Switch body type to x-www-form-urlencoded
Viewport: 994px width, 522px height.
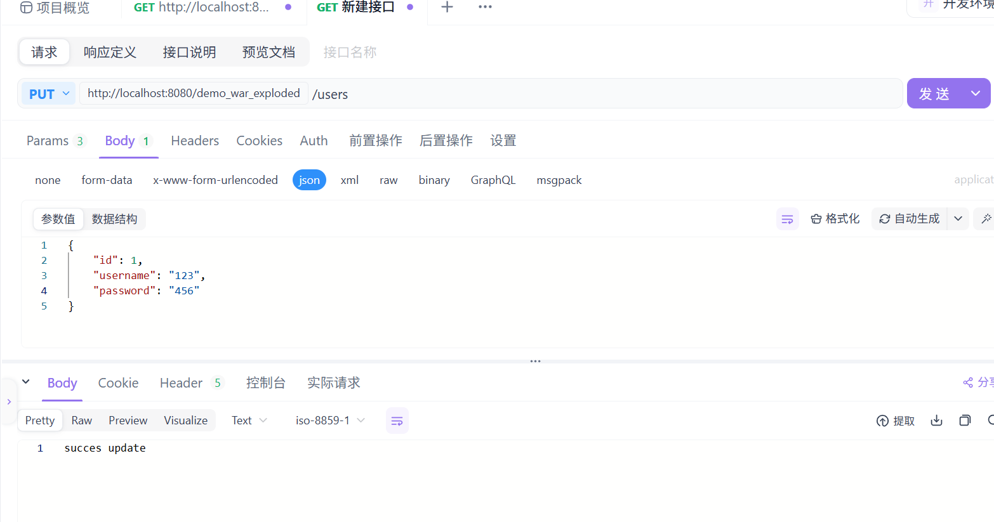pyautogui.click(x=215, y=179)
